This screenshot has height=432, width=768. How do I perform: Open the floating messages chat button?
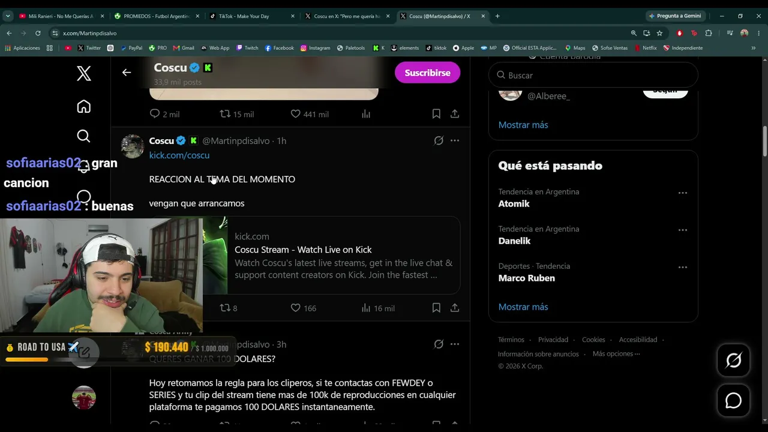pyautogui.click(x=733, y=400)
